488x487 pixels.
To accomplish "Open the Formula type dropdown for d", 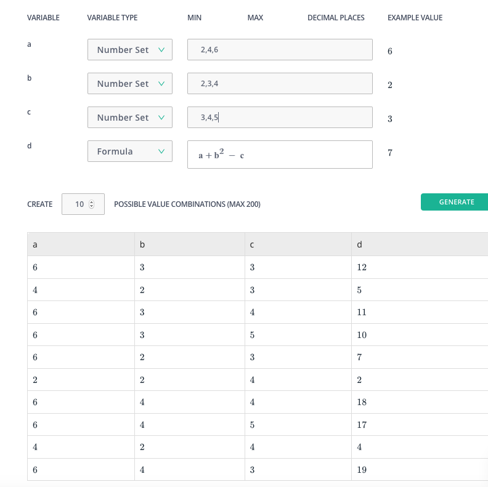I will tap(130, 151).
